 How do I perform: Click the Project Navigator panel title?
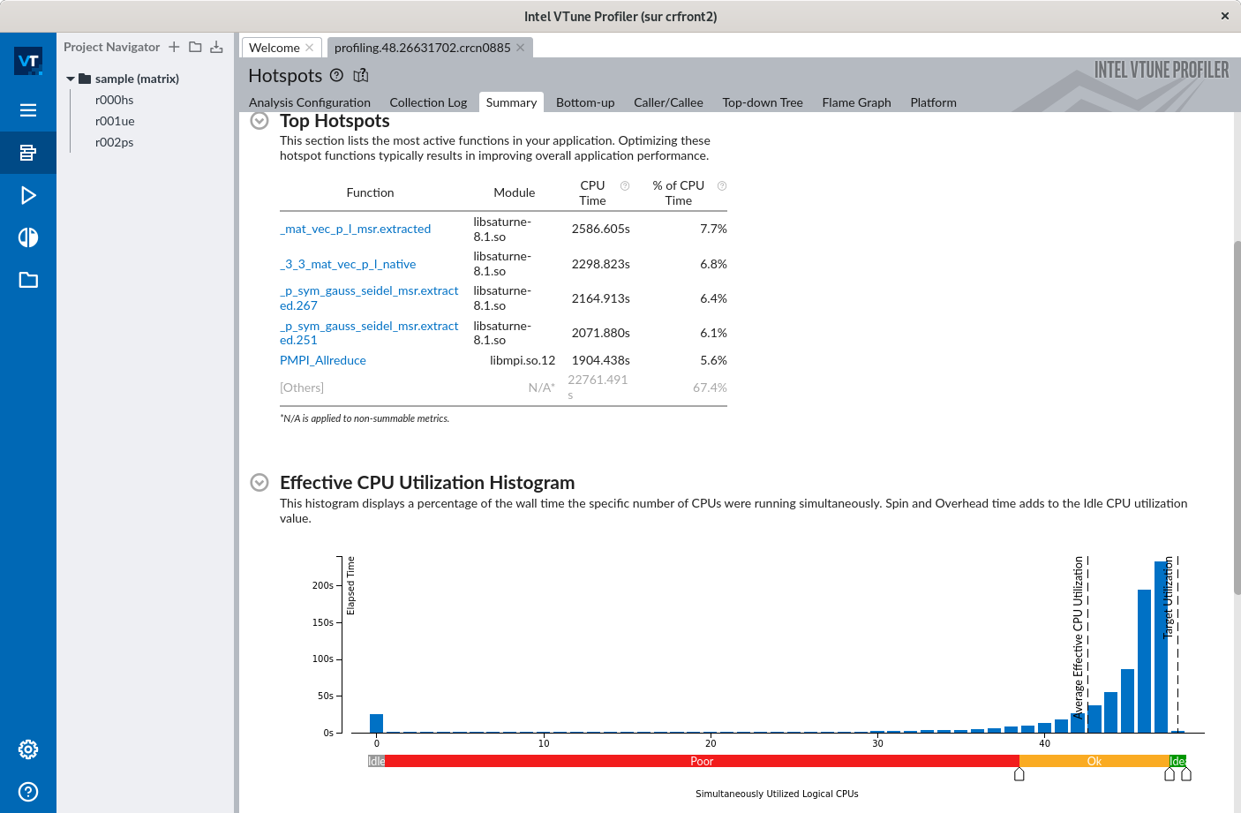coord(111,47)
